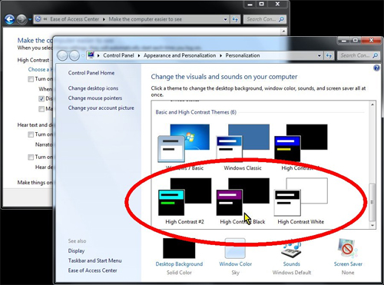The width and height of the screenshot is (384, 285).
Task: Click the Screen Saver link
Action: point(348,264)
